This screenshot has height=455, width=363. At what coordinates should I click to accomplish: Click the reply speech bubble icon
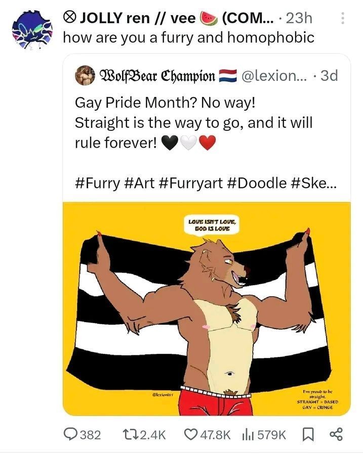click(x=69, y=434)
